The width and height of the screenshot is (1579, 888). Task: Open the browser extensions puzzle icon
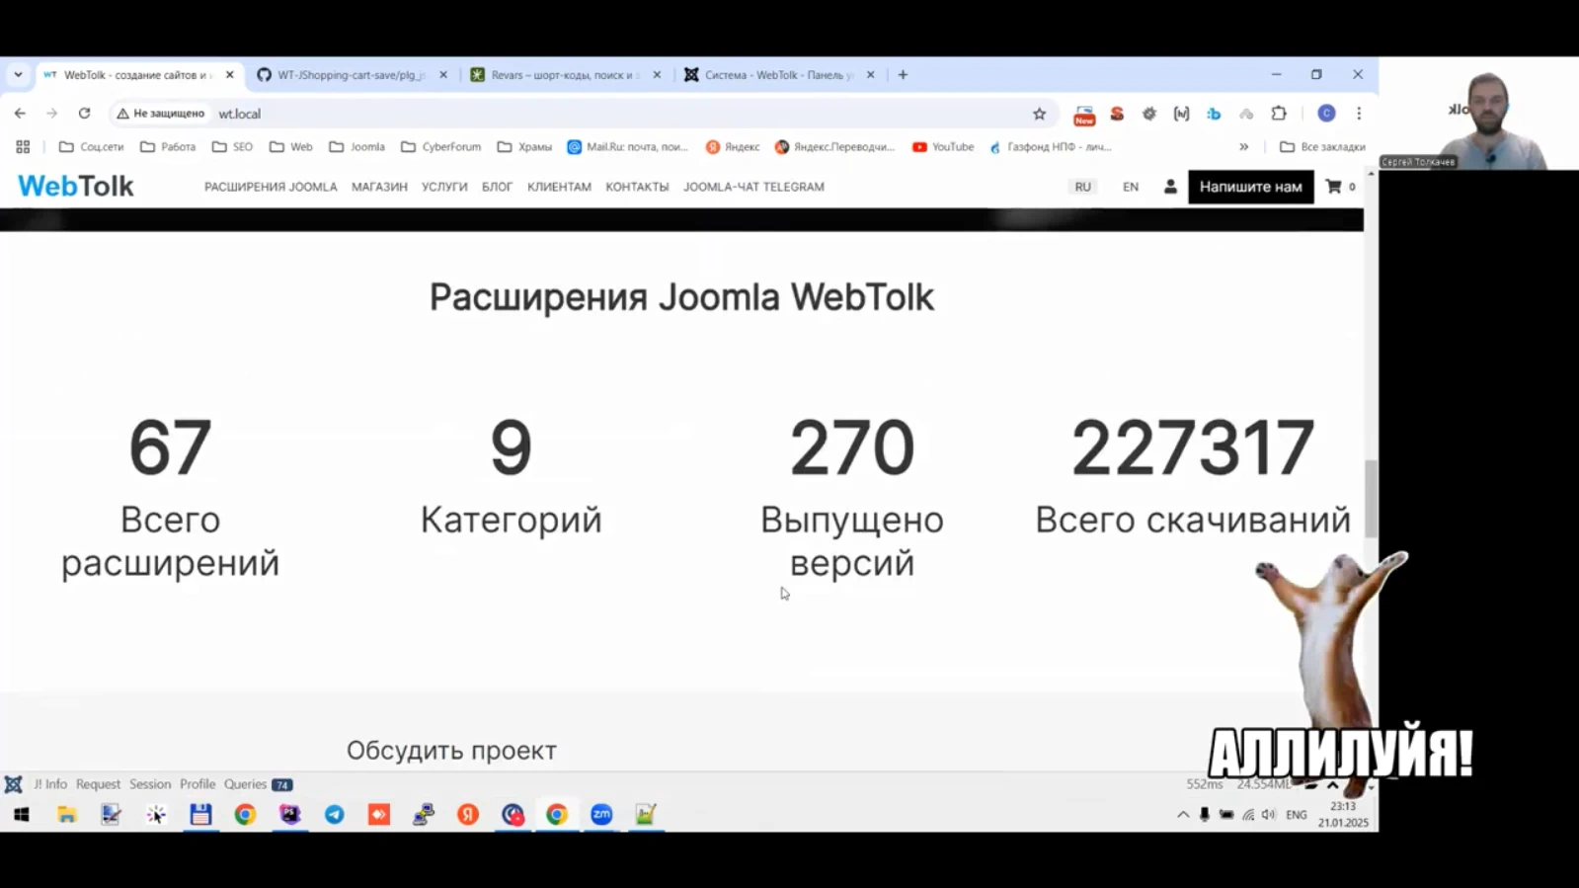(1279, 114)
